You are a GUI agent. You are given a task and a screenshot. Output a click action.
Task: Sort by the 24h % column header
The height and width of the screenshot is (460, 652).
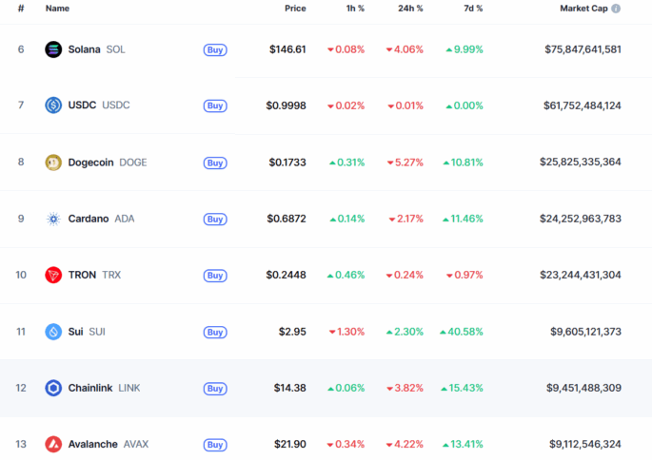(x=410, y=9)
